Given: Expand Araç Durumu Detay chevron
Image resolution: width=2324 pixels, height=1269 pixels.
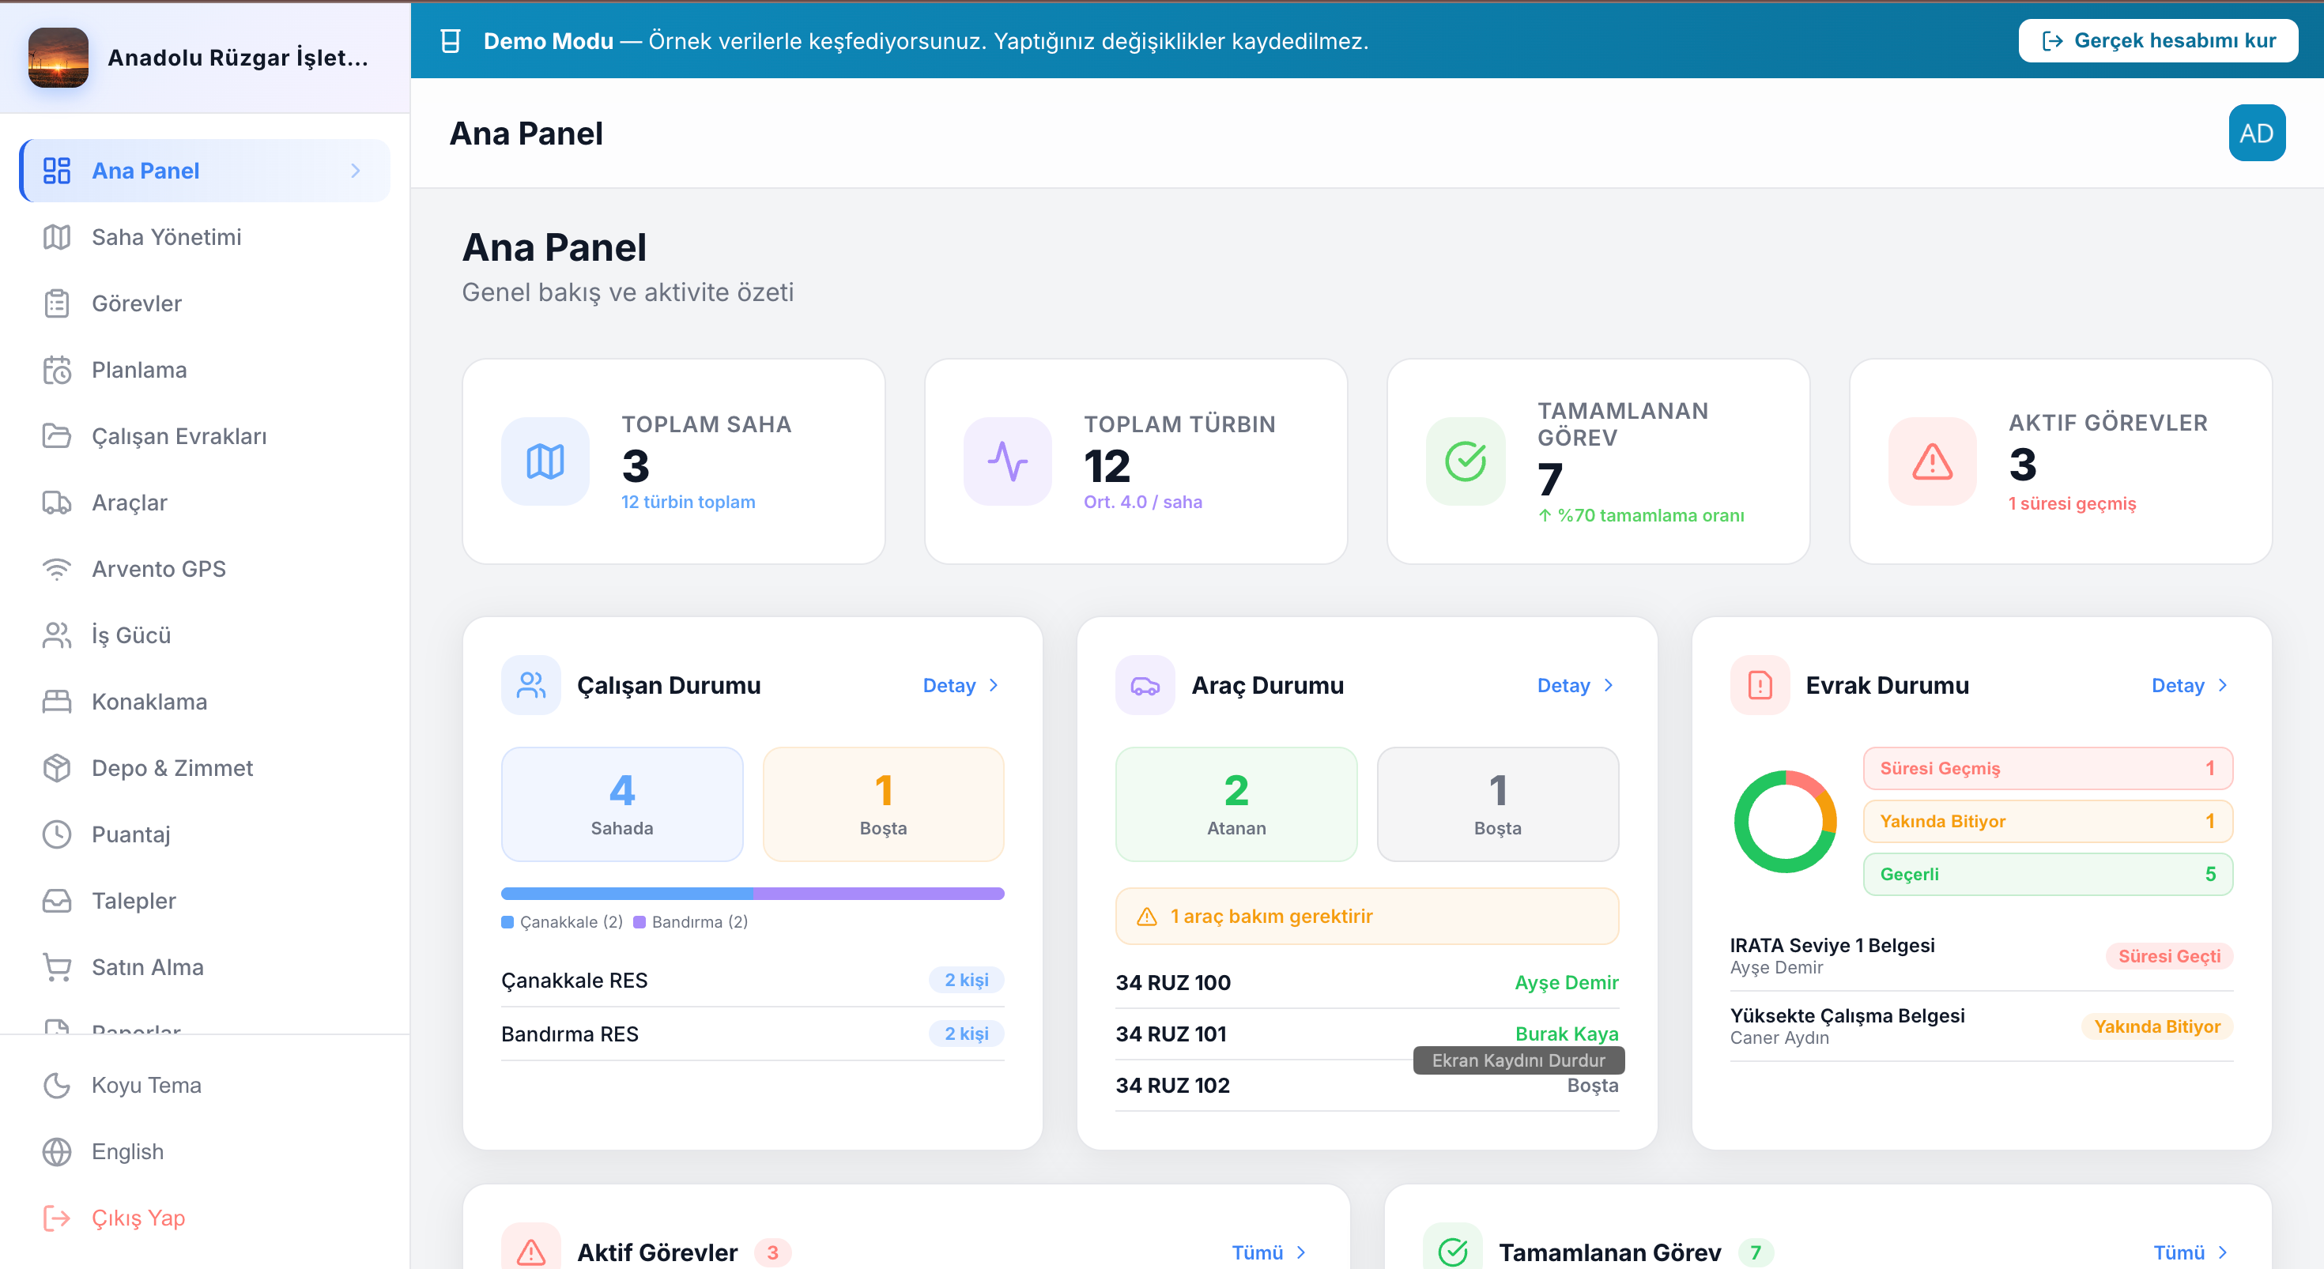Looking at the screenshot, I should point(1608,685).
